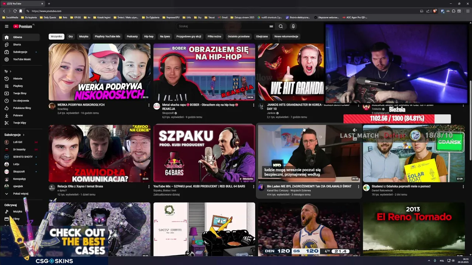The height and width of the screenshot is (265, 472).
Task: Open Historia in the sidebar
Action: click(21, 78)
